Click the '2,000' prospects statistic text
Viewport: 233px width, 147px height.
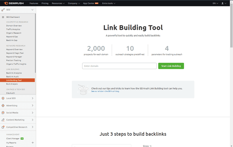96,48
